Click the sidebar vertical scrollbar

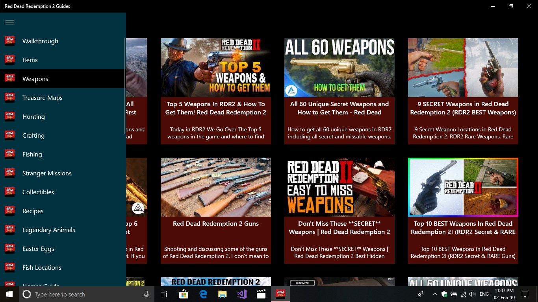125,87
